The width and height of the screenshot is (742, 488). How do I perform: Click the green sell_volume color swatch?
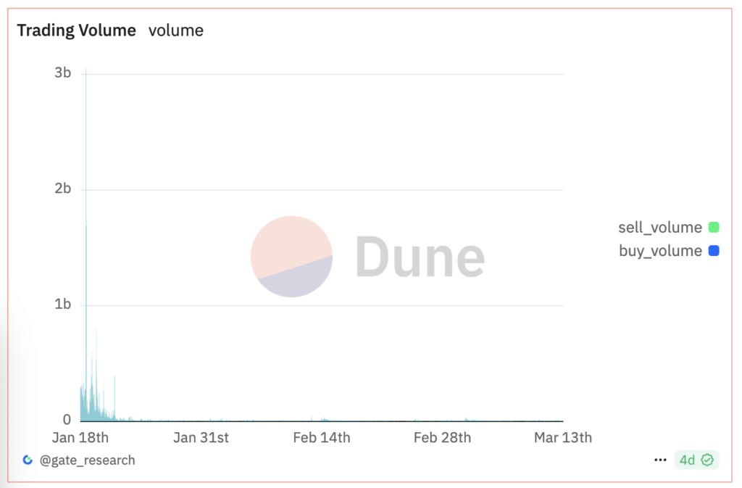(713, 228)
